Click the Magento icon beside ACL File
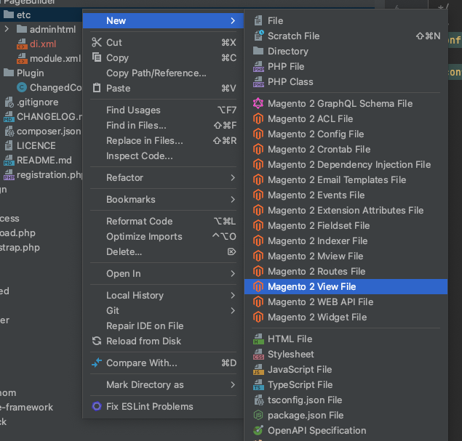Image resolution: width=462 pixels, height=441 pixels. pyautogui.click(x=258, y=119)
